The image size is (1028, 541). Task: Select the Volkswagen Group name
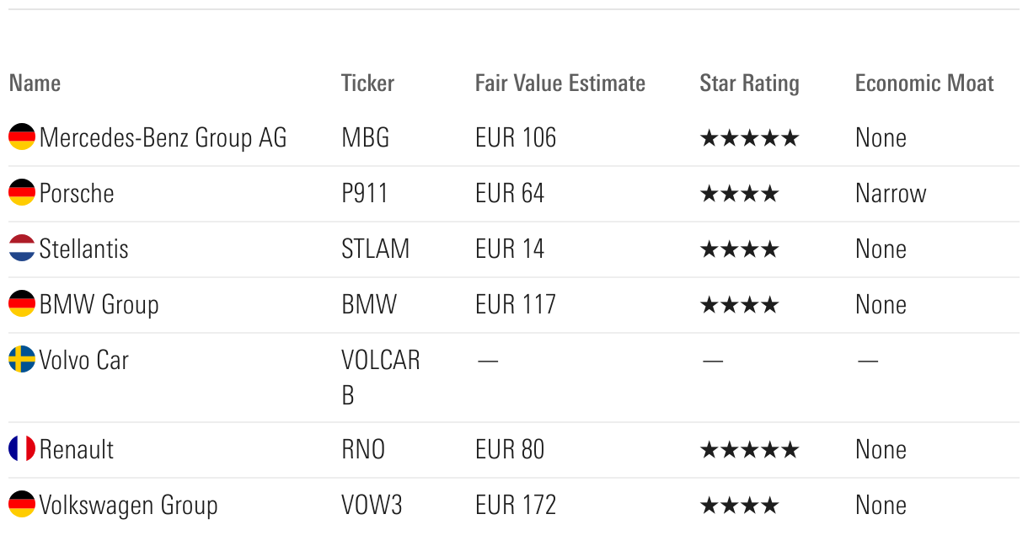128,505
